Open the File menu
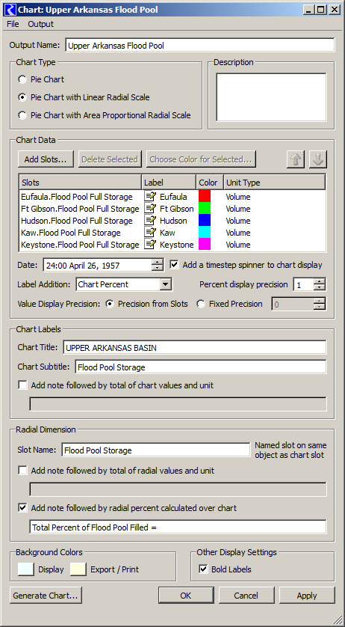The width and height of the screenshot is (345, 627). 13,24
